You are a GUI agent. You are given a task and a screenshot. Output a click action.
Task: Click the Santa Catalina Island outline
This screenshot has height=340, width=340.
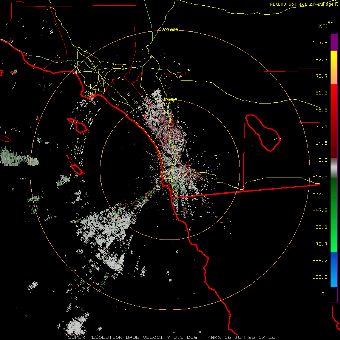pos(78,125)
